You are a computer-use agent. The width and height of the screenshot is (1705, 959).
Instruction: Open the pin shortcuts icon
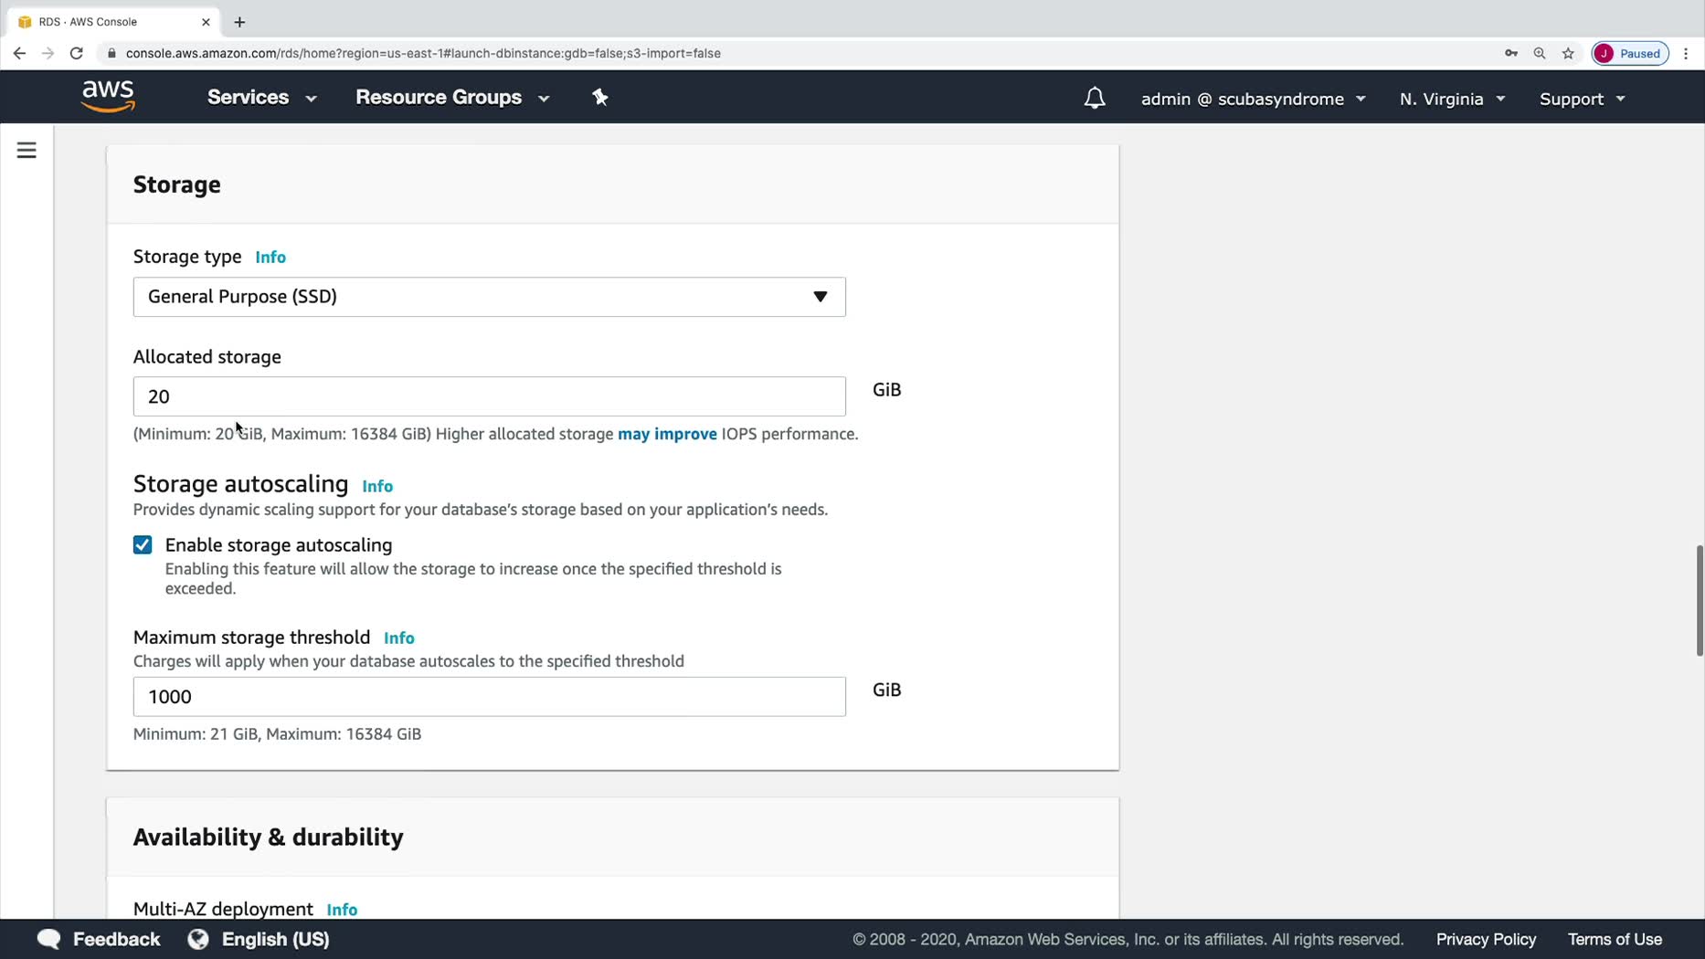600,98
